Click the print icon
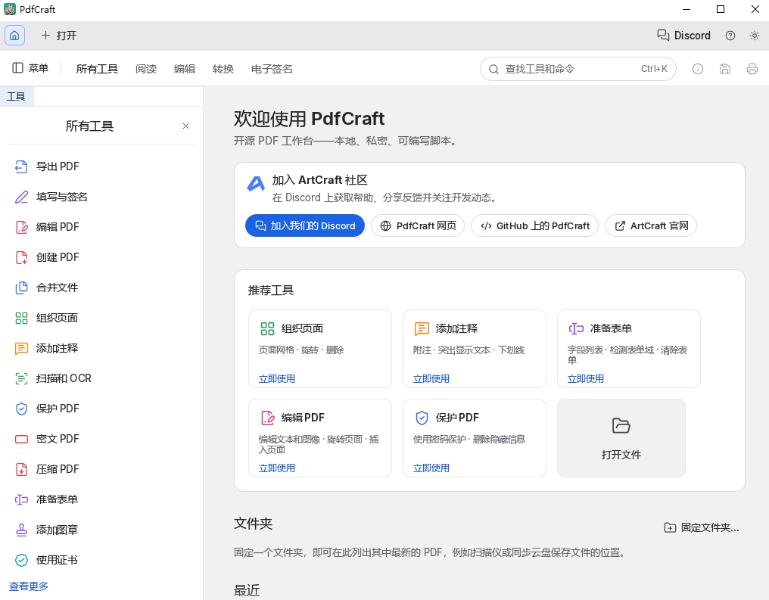 click(752, 69)
